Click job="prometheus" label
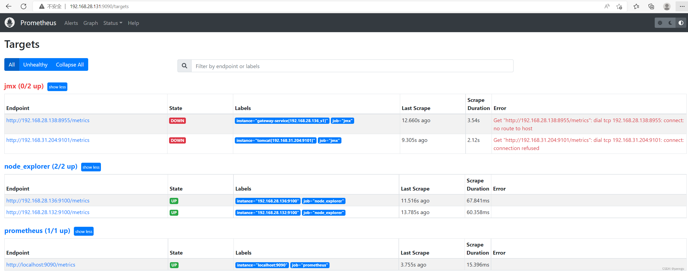 click(x=310, y=265)
